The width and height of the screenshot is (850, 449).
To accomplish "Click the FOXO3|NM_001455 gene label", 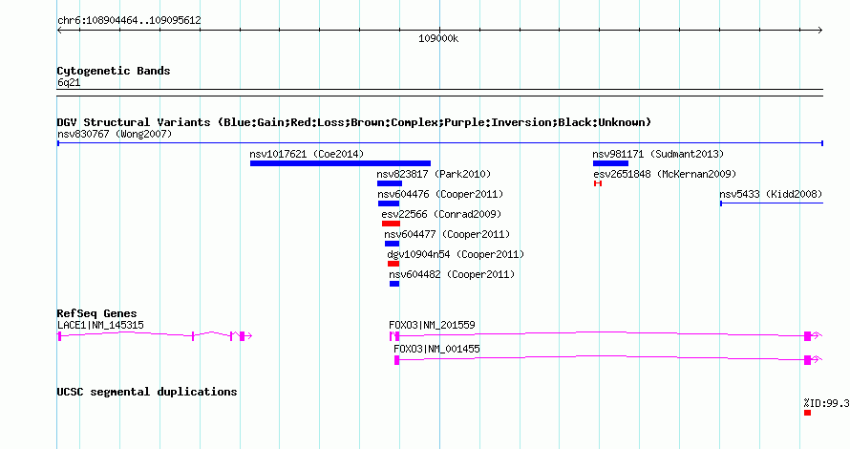I will click(x=436, y=350).
